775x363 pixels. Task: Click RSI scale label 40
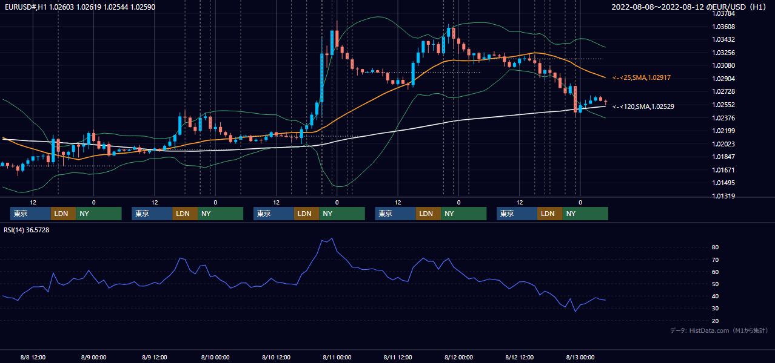click(x=716, y=296)
